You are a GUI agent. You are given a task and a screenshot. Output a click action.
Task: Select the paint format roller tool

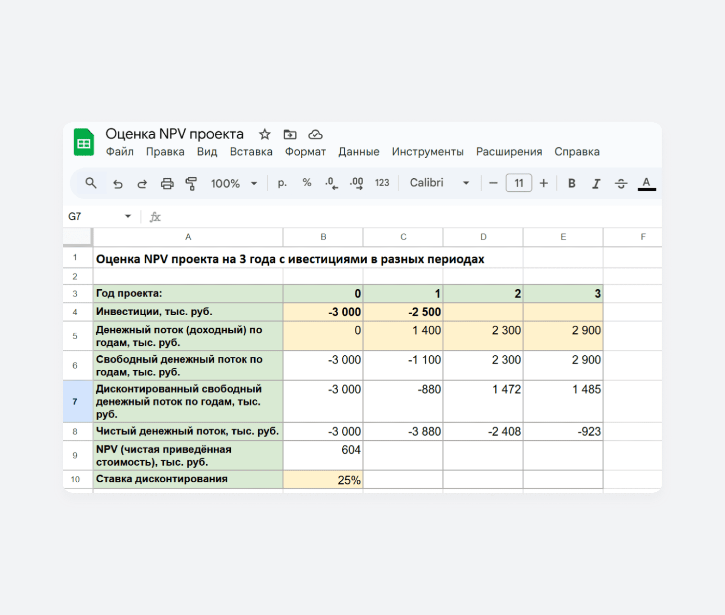[x=191, y=184]
